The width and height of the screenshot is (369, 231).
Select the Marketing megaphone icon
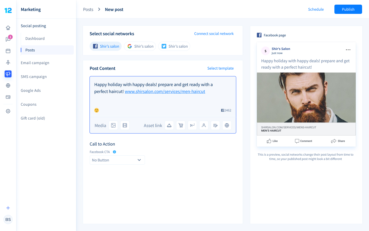[8, 74]
